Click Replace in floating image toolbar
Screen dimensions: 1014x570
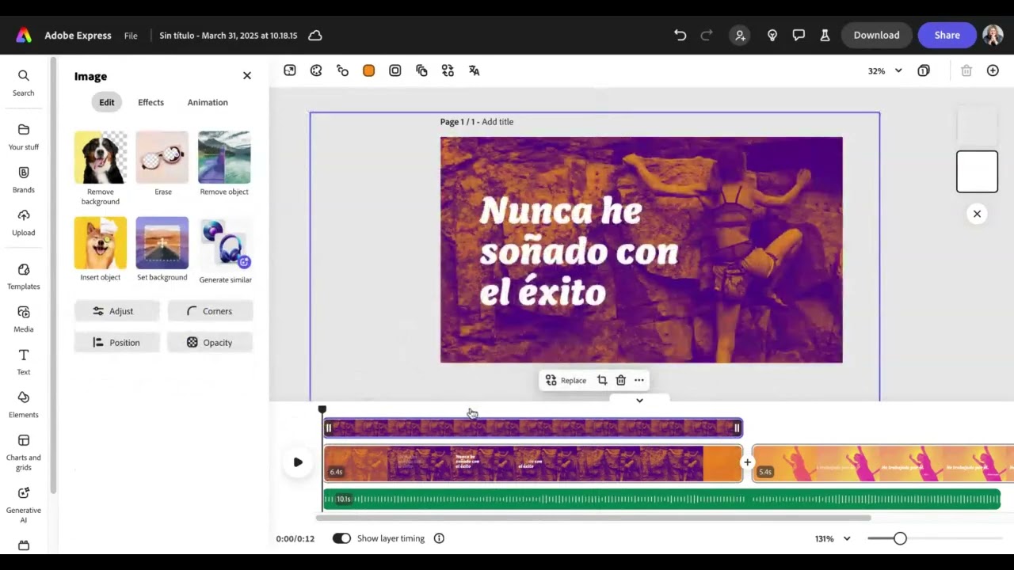click(x=566, y=381)
